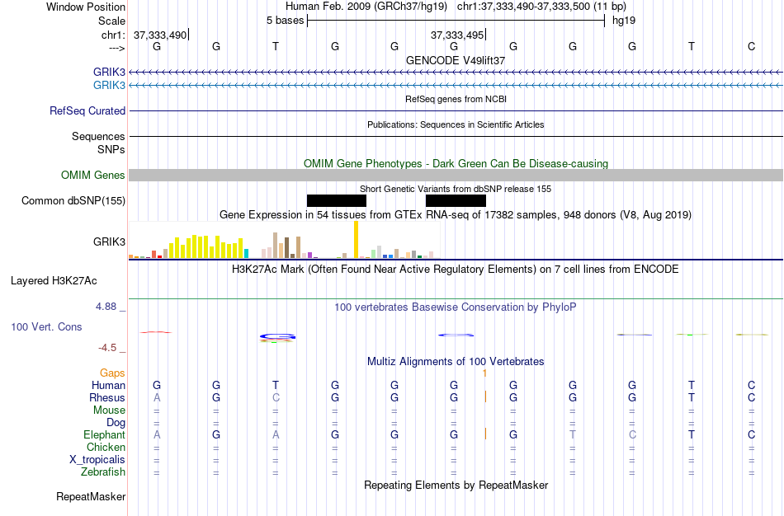Viewport: 784px width, 516px height.
Task: Click the Elephant species row label
Action: (104, 434)
